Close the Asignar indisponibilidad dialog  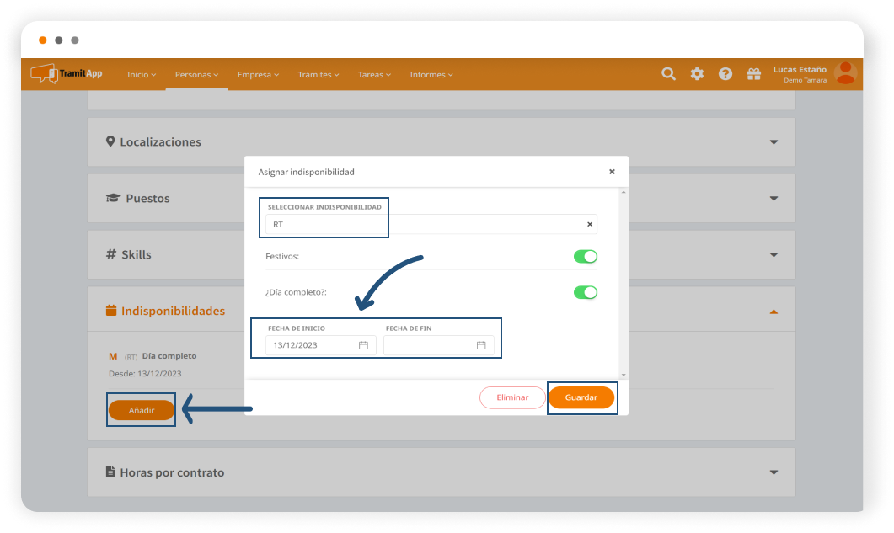612,172
